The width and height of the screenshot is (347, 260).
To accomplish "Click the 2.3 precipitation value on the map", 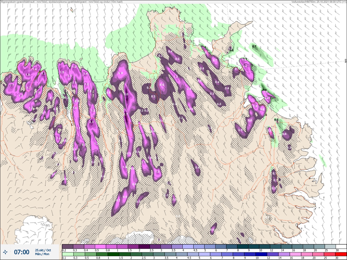I will click(x=91, y=122).
